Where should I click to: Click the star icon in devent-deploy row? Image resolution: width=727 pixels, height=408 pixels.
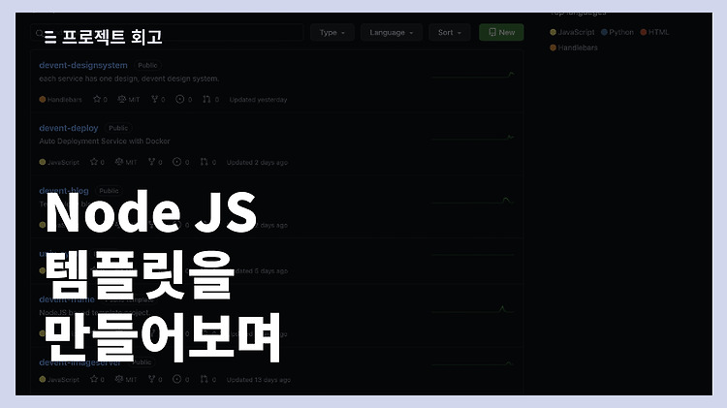[x=94, y=162]
